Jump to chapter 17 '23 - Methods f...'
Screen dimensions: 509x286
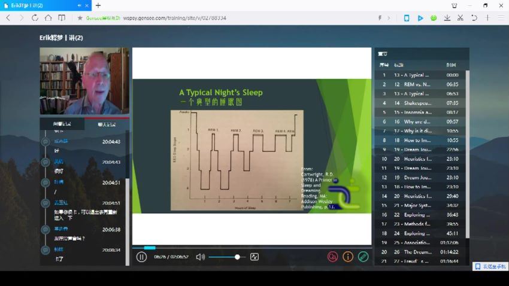pyautogui.click(x=420, y=224)
